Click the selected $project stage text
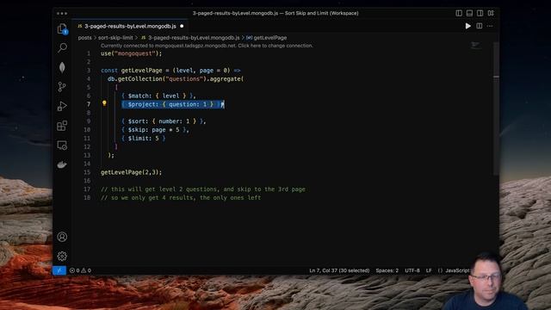The width and height of the screenshot is (551, 310). [x=172, y=104]
